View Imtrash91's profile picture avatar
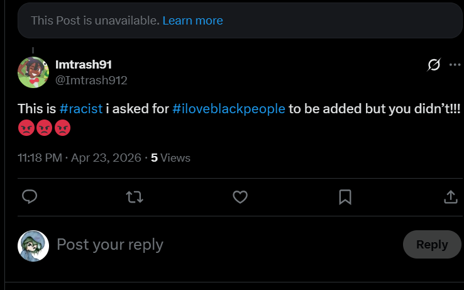464x290 pixels. pyautogui.click(x=33, y=72)
